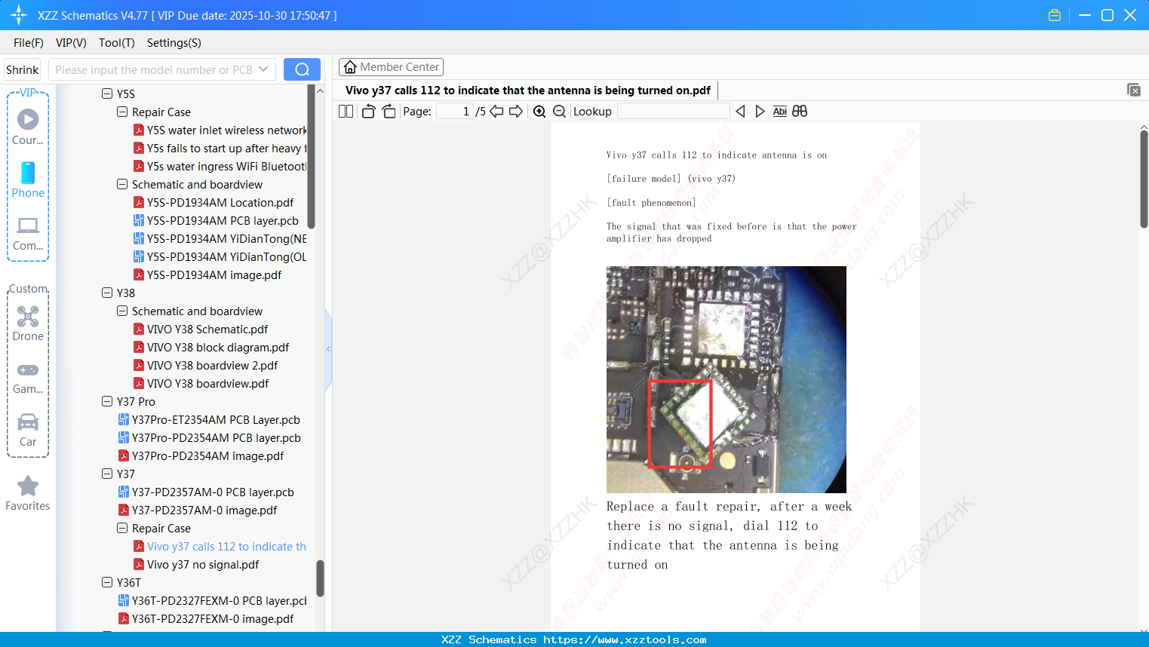The image size is (1149, 647).
Task: Rotate the PDF page clockwise
Action: [x=388, y=111]
